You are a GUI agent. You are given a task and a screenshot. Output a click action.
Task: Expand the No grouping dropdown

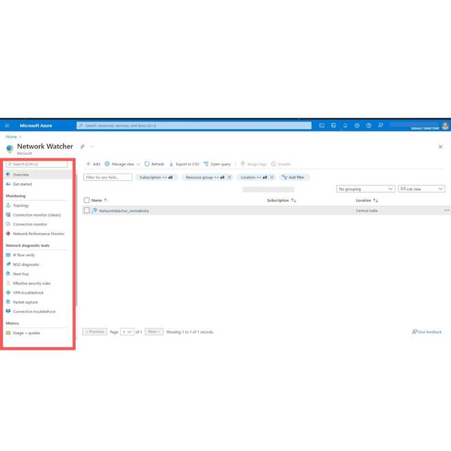(366, 189)
